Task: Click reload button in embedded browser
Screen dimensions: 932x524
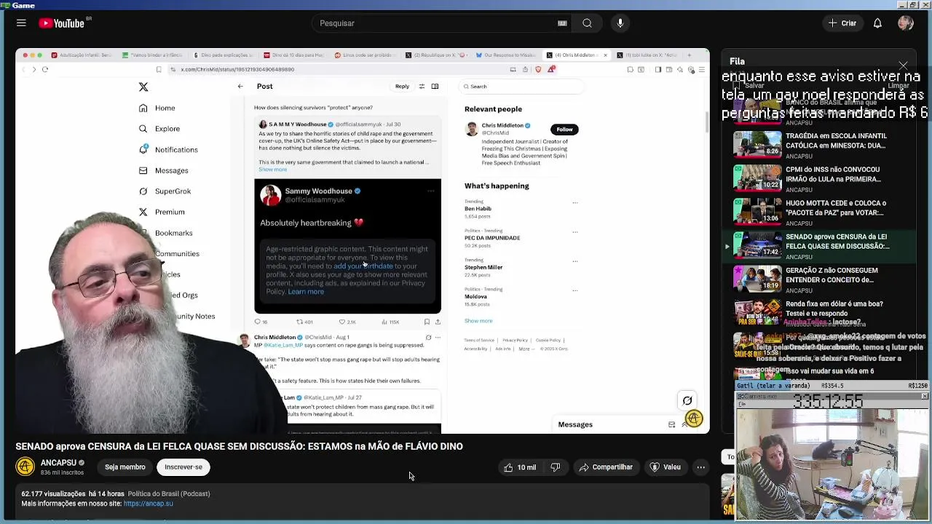Action: point(45,70)
